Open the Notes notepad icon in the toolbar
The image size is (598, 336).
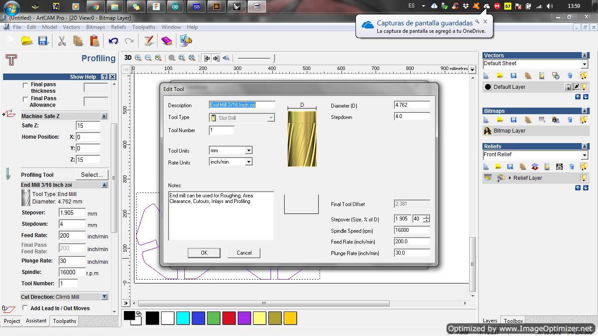[x=149, y=41]
